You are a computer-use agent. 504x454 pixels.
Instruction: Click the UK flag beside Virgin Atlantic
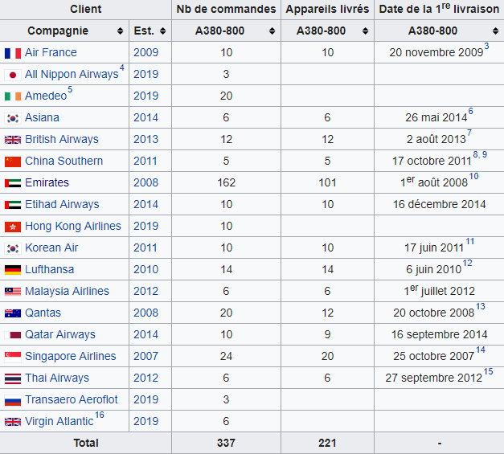click(x=13, y=422)
